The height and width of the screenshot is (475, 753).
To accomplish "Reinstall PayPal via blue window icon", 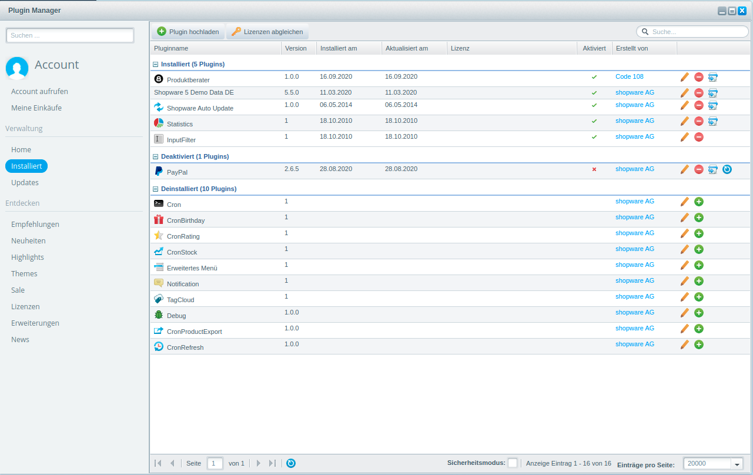I will point(713,169).
